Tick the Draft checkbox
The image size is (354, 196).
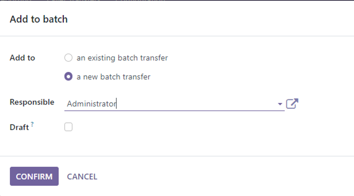tap(68, 127)
